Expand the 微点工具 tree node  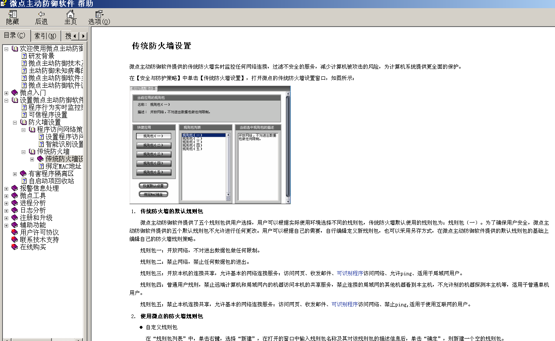coord(6,196)
